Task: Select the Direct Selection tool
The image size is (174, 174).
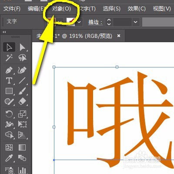Action: [x=22, y=47]
